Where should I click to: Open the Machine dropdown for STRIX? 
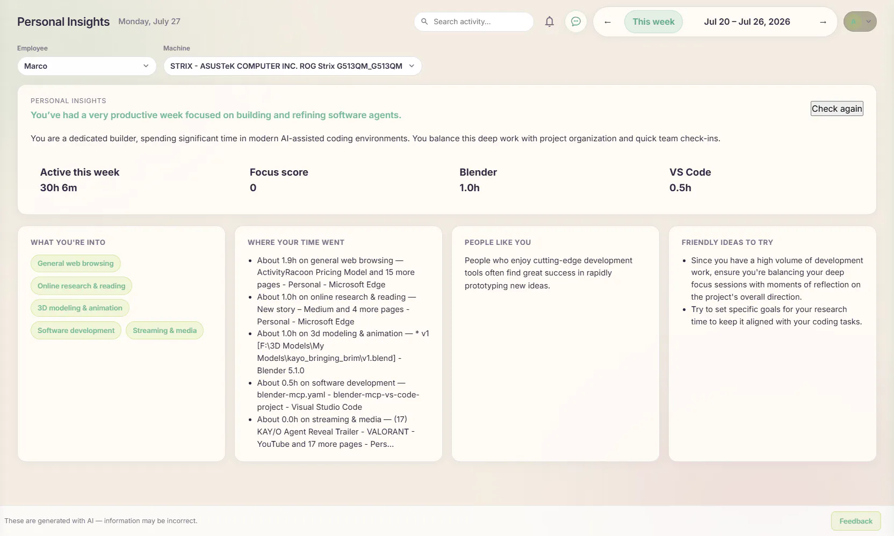pyautogui.click(x=292, y=66)
